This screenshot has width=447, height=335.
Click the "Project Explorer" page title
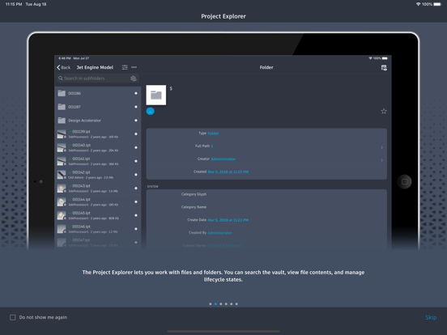coord(223,16)
